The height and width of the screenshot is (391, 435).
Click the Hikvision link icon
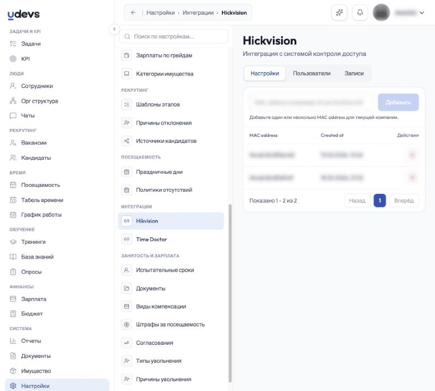[x=127, y=221]
